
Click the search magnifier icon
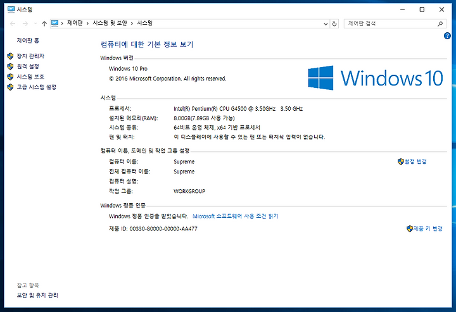(440, 24)
